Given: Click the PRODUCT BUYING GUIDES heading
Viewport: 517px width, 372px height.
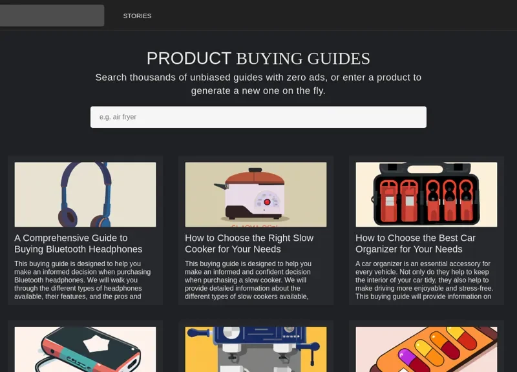Looking at the screenshot, I should (x=258, y=58).
